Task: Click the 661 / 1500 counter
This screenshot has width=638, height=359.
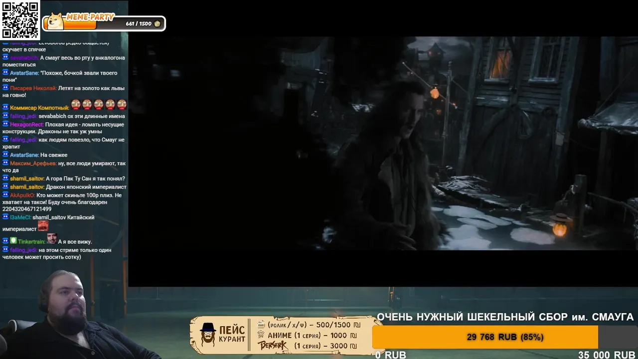Action: (x=139, y=24)
